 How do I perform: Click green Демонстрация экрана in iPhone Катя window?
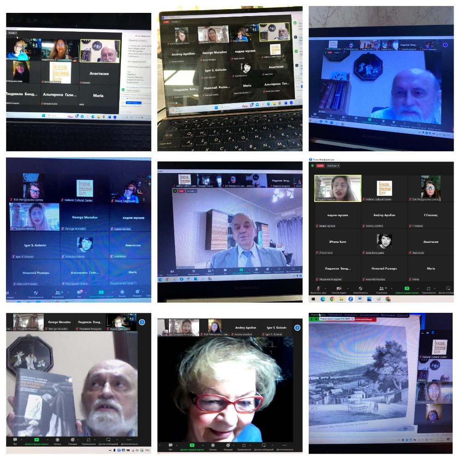pos(407,289)
